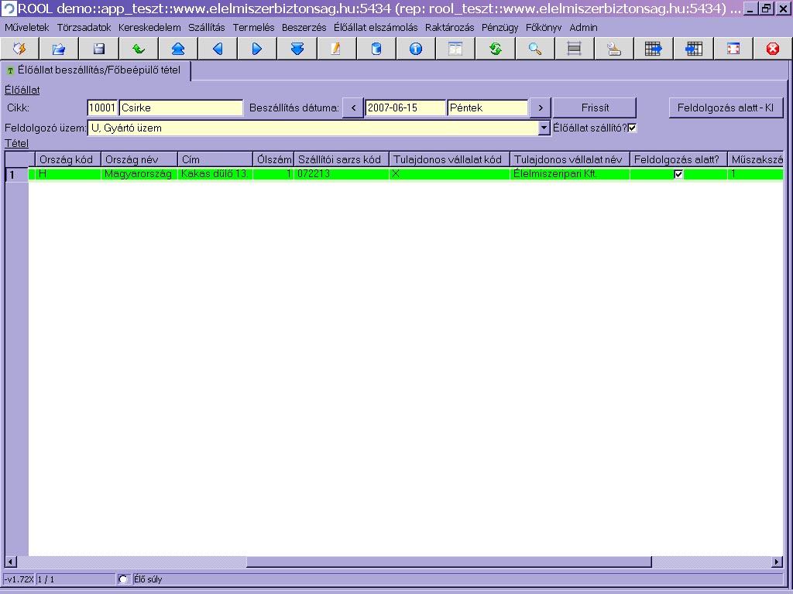Click the blue info icon in toolbar
This screenshot has height=594, width=793.
pos(416,49)
